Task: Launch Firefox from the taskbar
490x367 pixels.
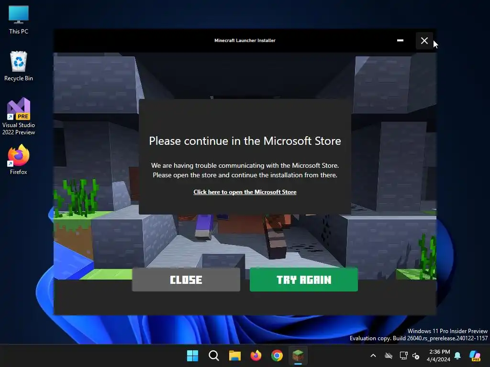Action: [256, 356]
